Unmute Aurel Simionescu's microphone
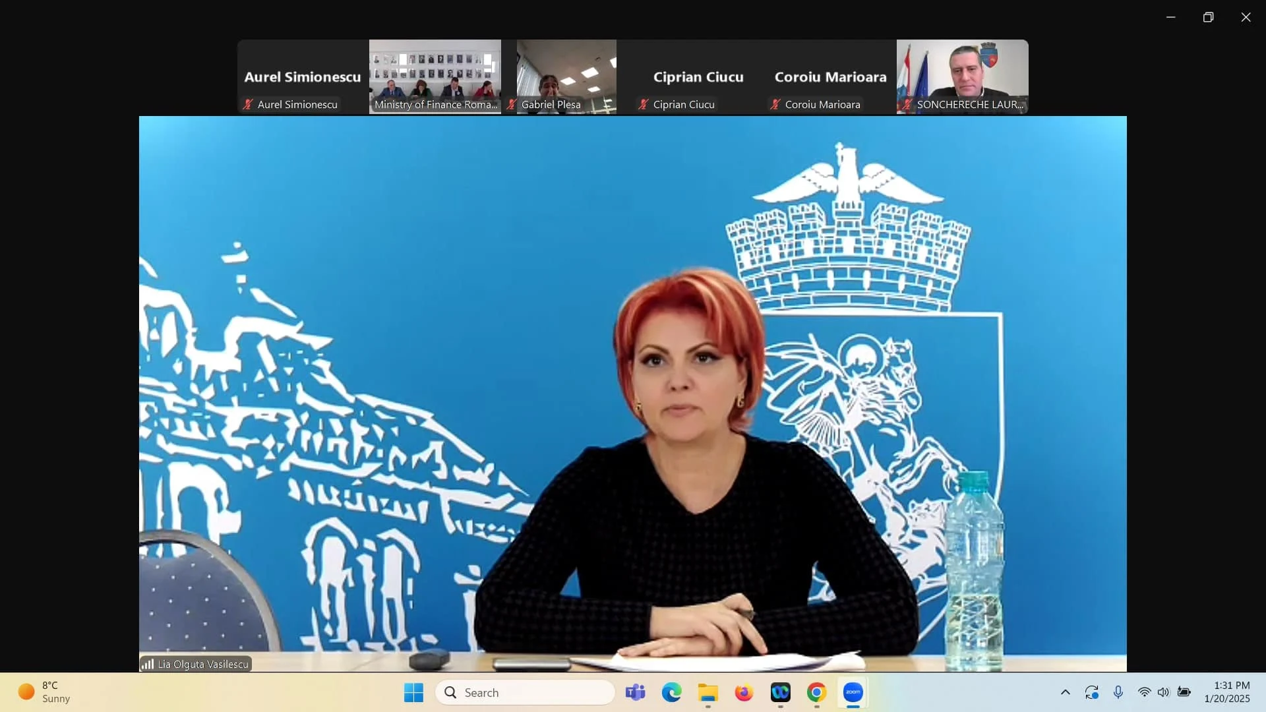 [247, 104]
